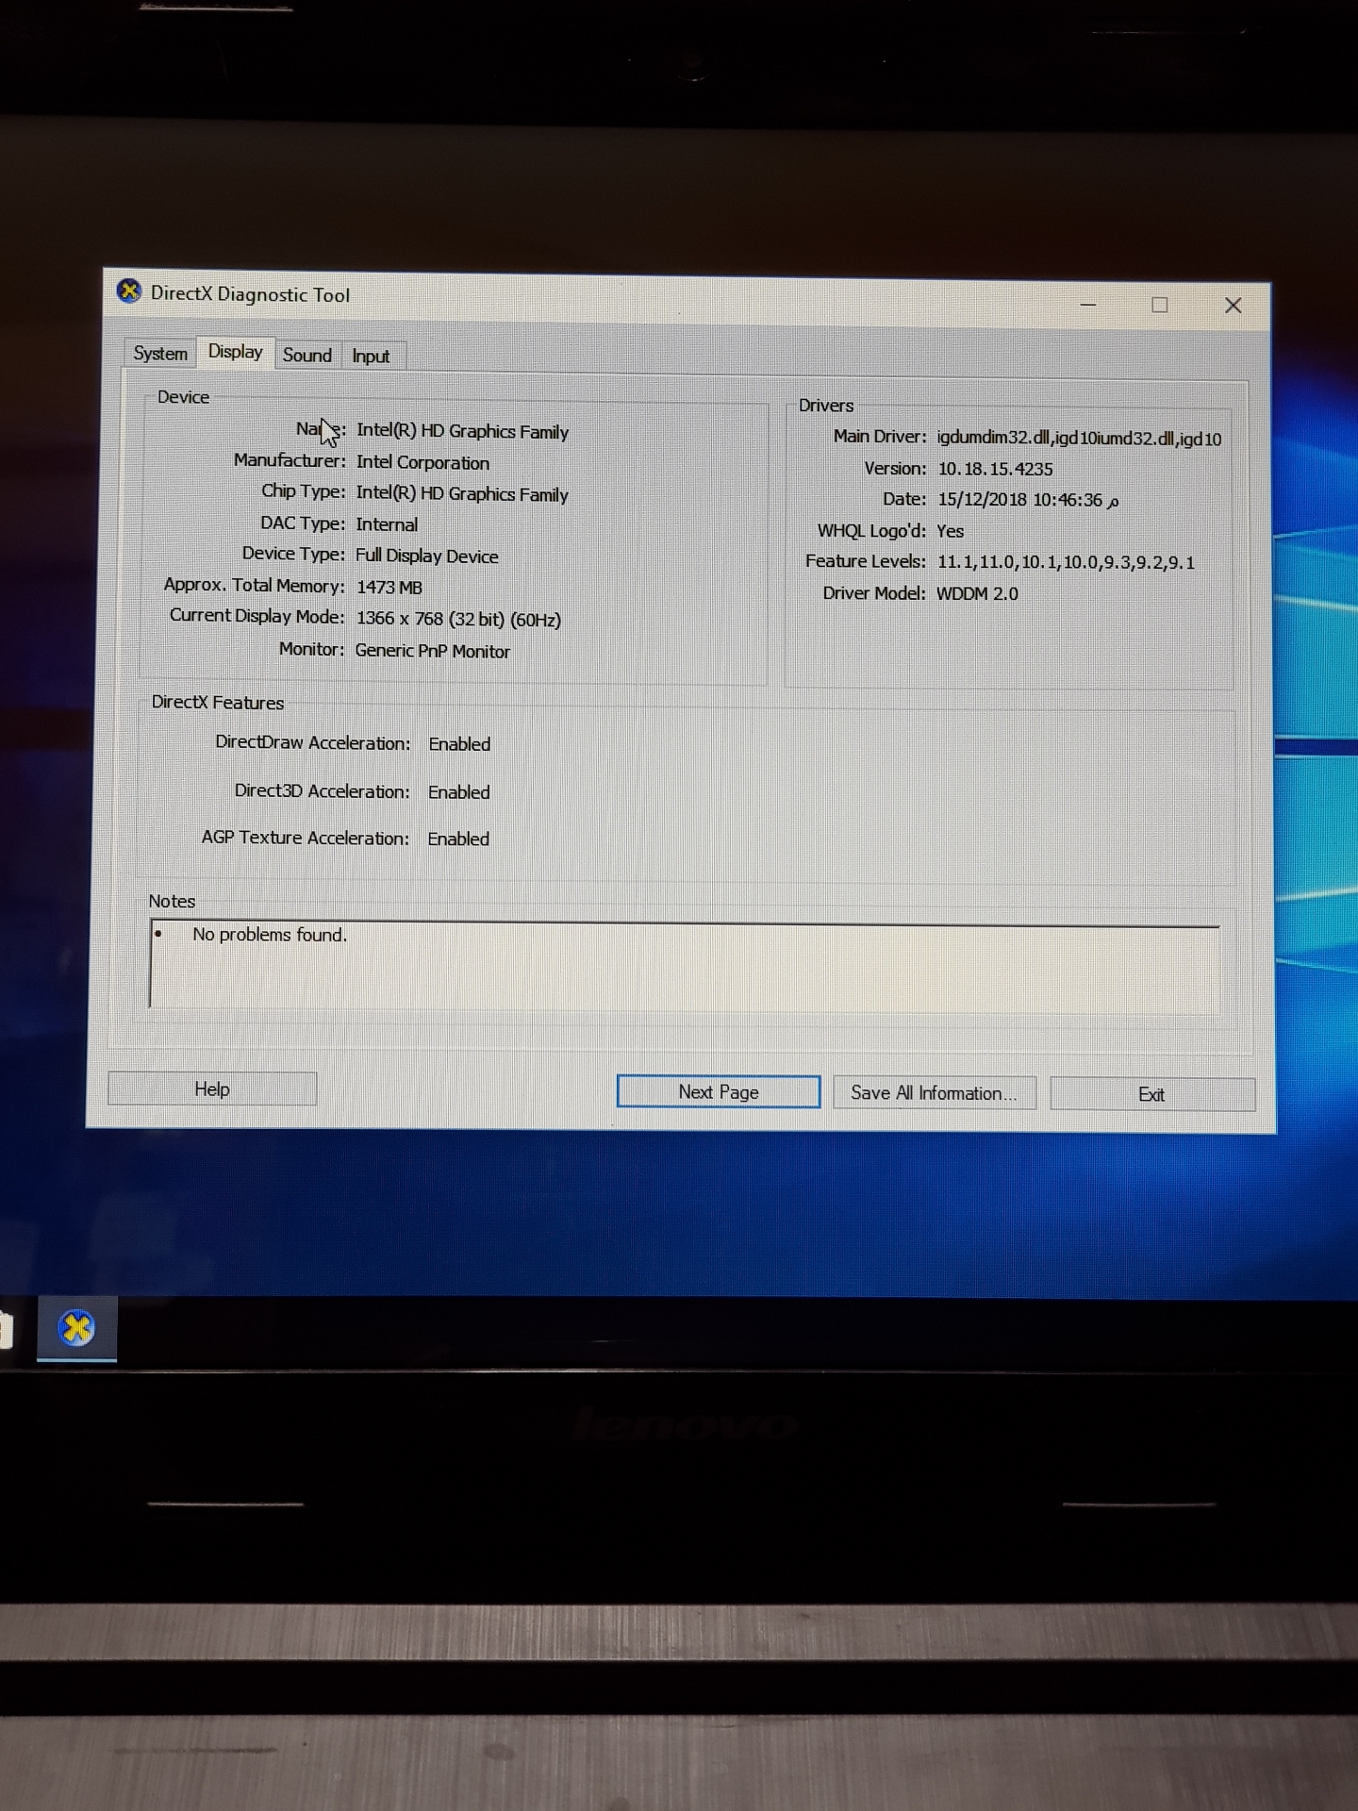Click Device Type value 'Full Display Device'
The image size is (1358, 1811).
coord(426,556)
